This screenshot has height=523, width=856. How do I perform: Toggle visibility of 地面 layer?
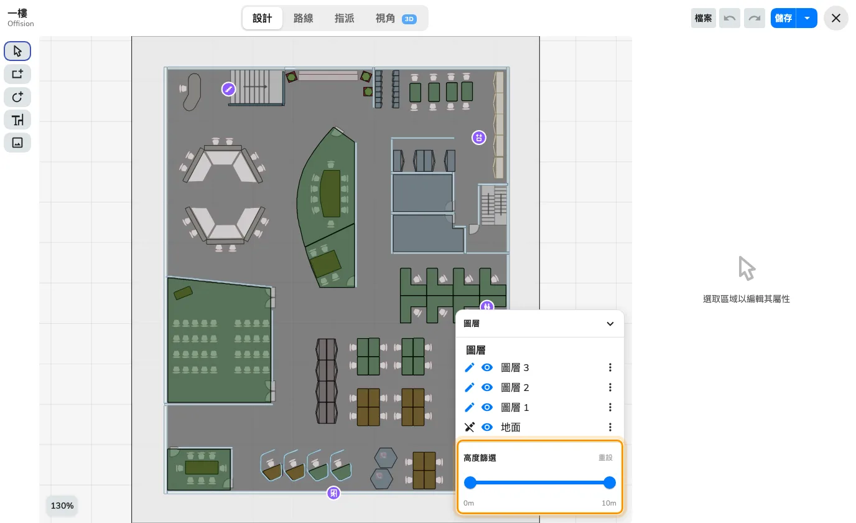coord(487,427)
